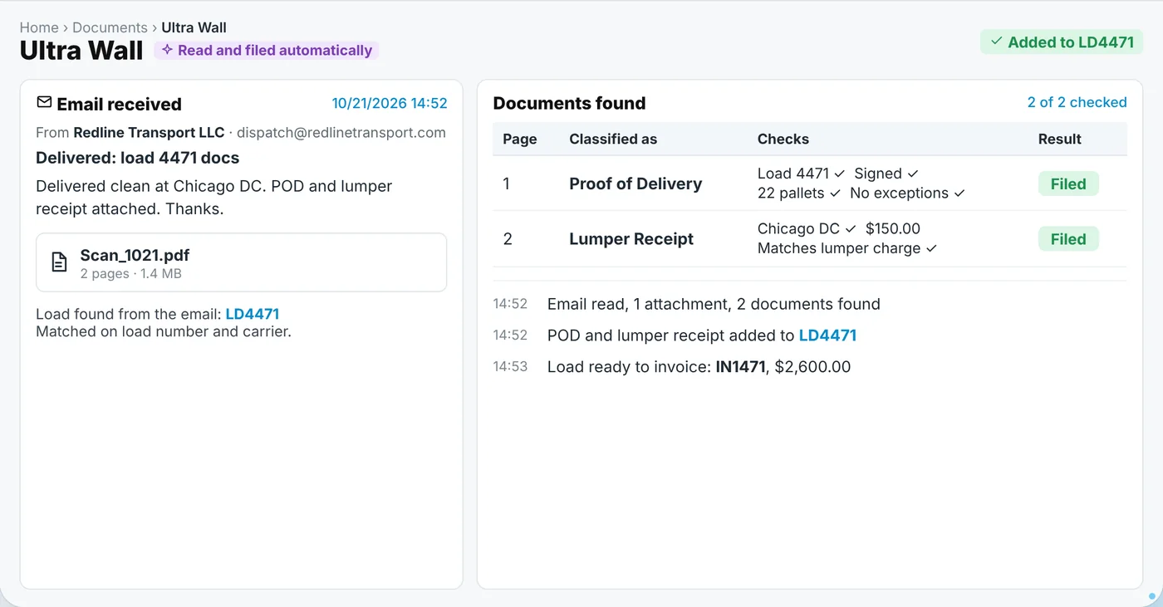Click the PDF file icon for Scan_1021.pdf
The height and width of the screenshot is (607, 1163).
point(60,262)
